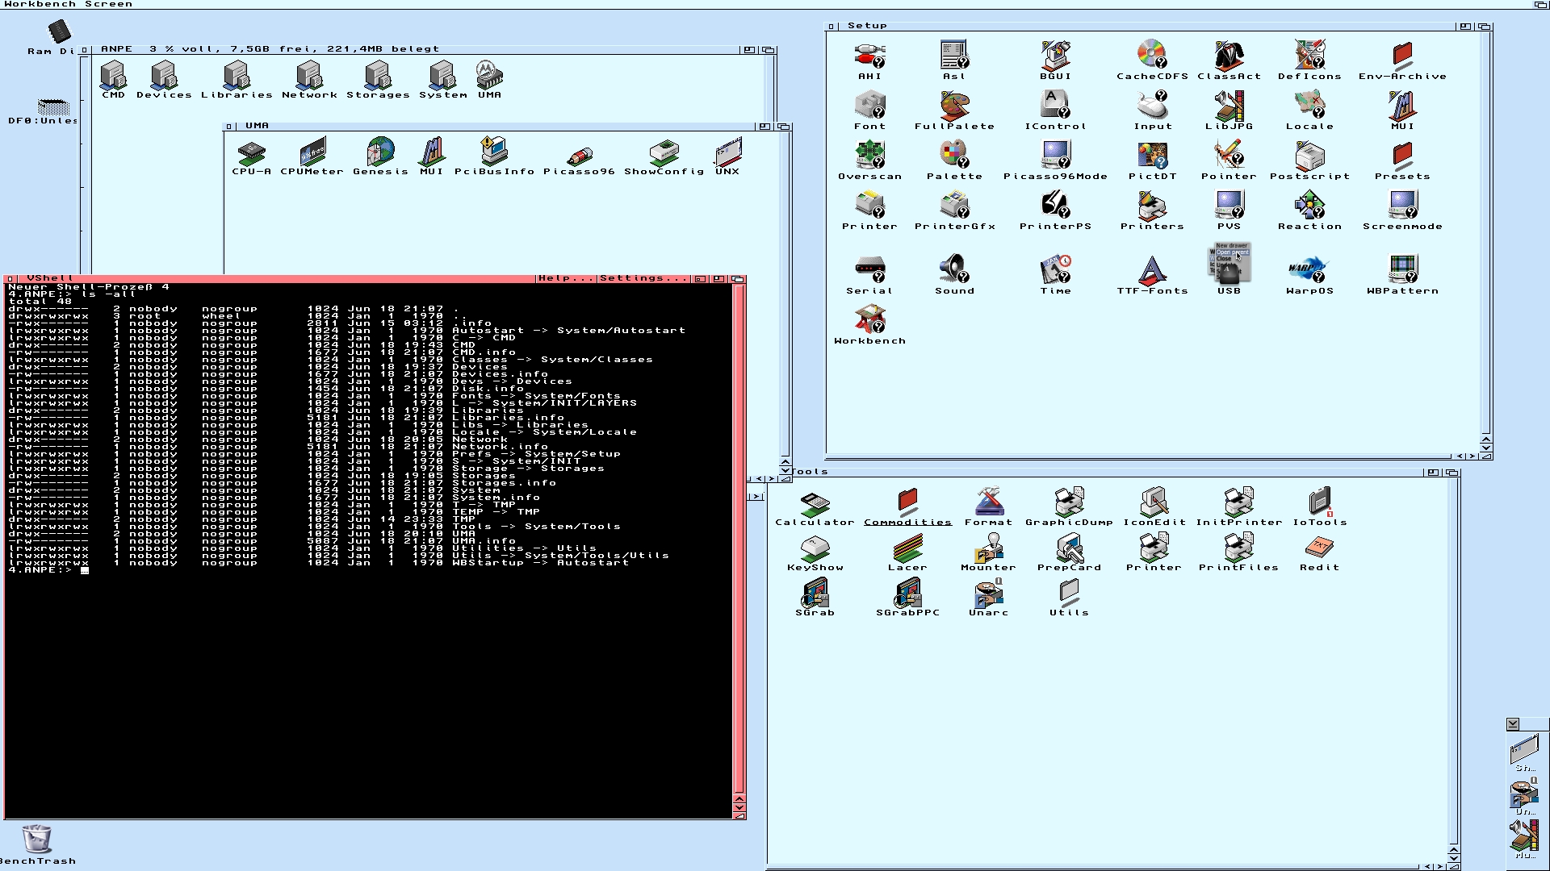Open the Libraries drawer in ANPE
Image resolution: width=1550 pixels, height=871 pixels.
(236, 77)
